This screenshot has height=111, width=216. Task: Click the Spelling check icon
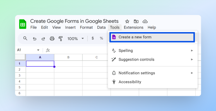point(114,51)
